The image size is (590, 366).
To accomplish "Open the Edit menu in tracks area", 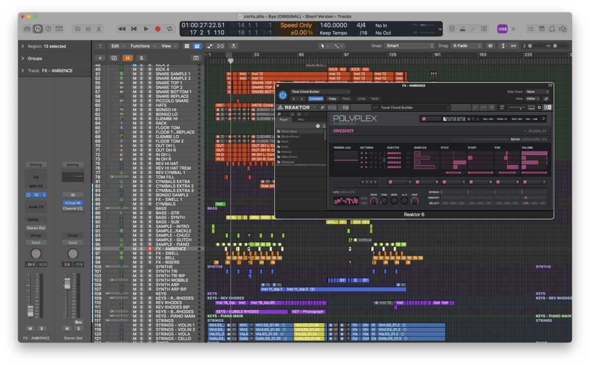I will 118,46.
